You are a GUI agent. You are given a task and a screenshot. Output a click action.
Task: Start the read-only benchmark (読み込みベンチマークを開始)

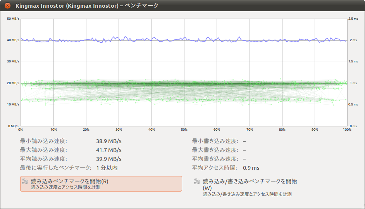pos(101,184)
